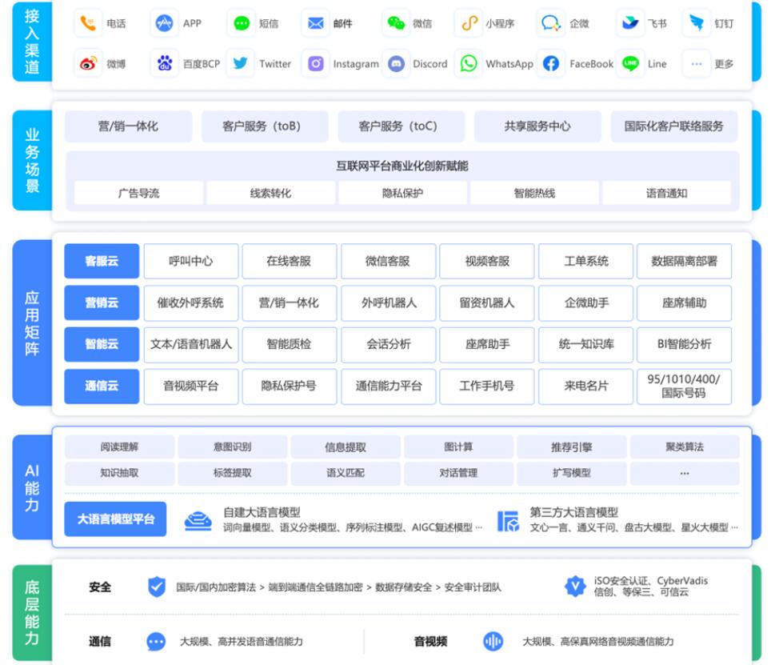Click the WeCom (企微) icon

pos(550,23)
